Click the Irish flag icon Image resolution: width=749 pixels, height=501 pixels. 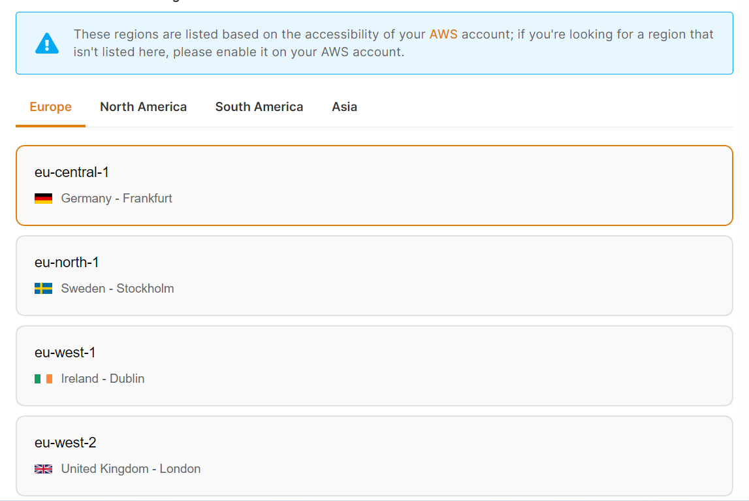click(43, 379)
